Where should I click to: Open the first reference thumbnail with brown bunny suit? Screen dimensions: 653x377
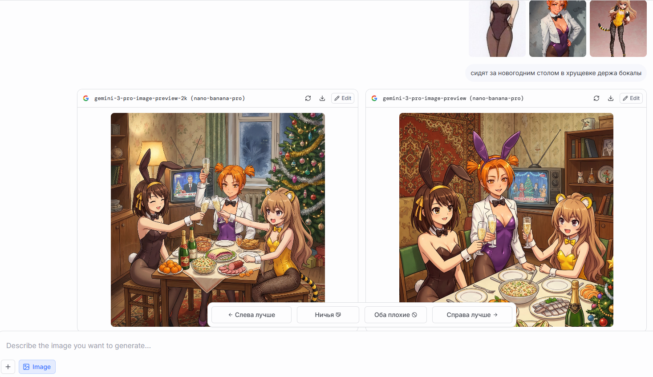click(497, 28)
